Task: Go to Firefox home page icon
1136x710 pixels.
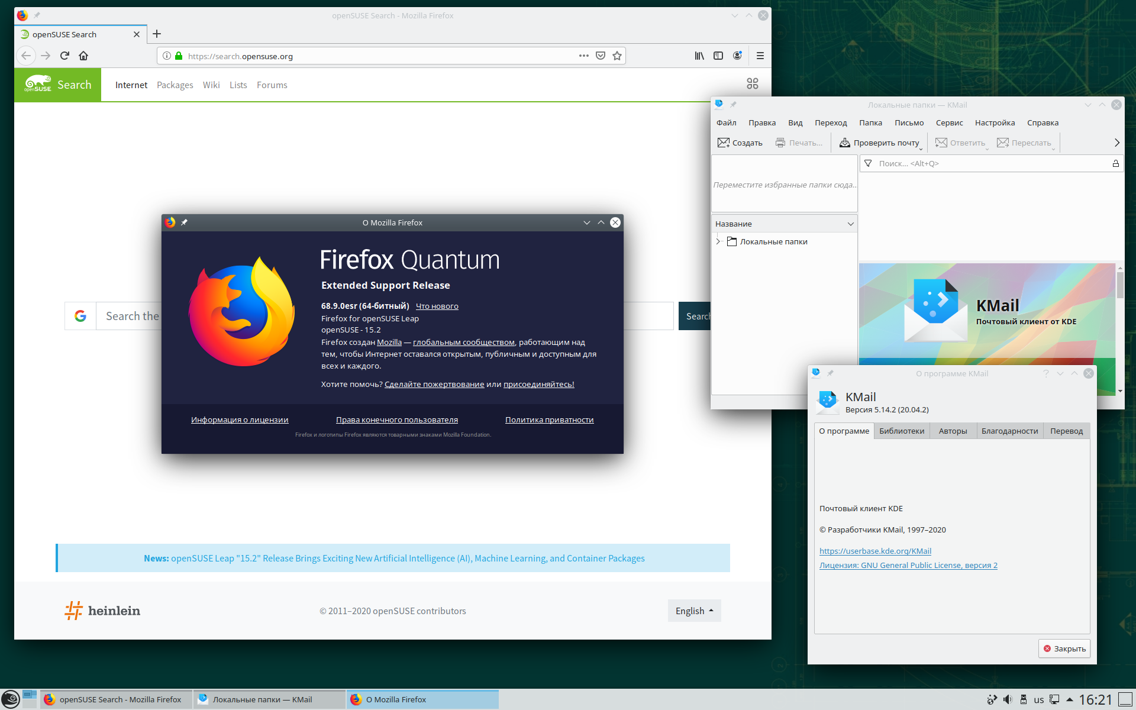Action: tap(83, 56)
